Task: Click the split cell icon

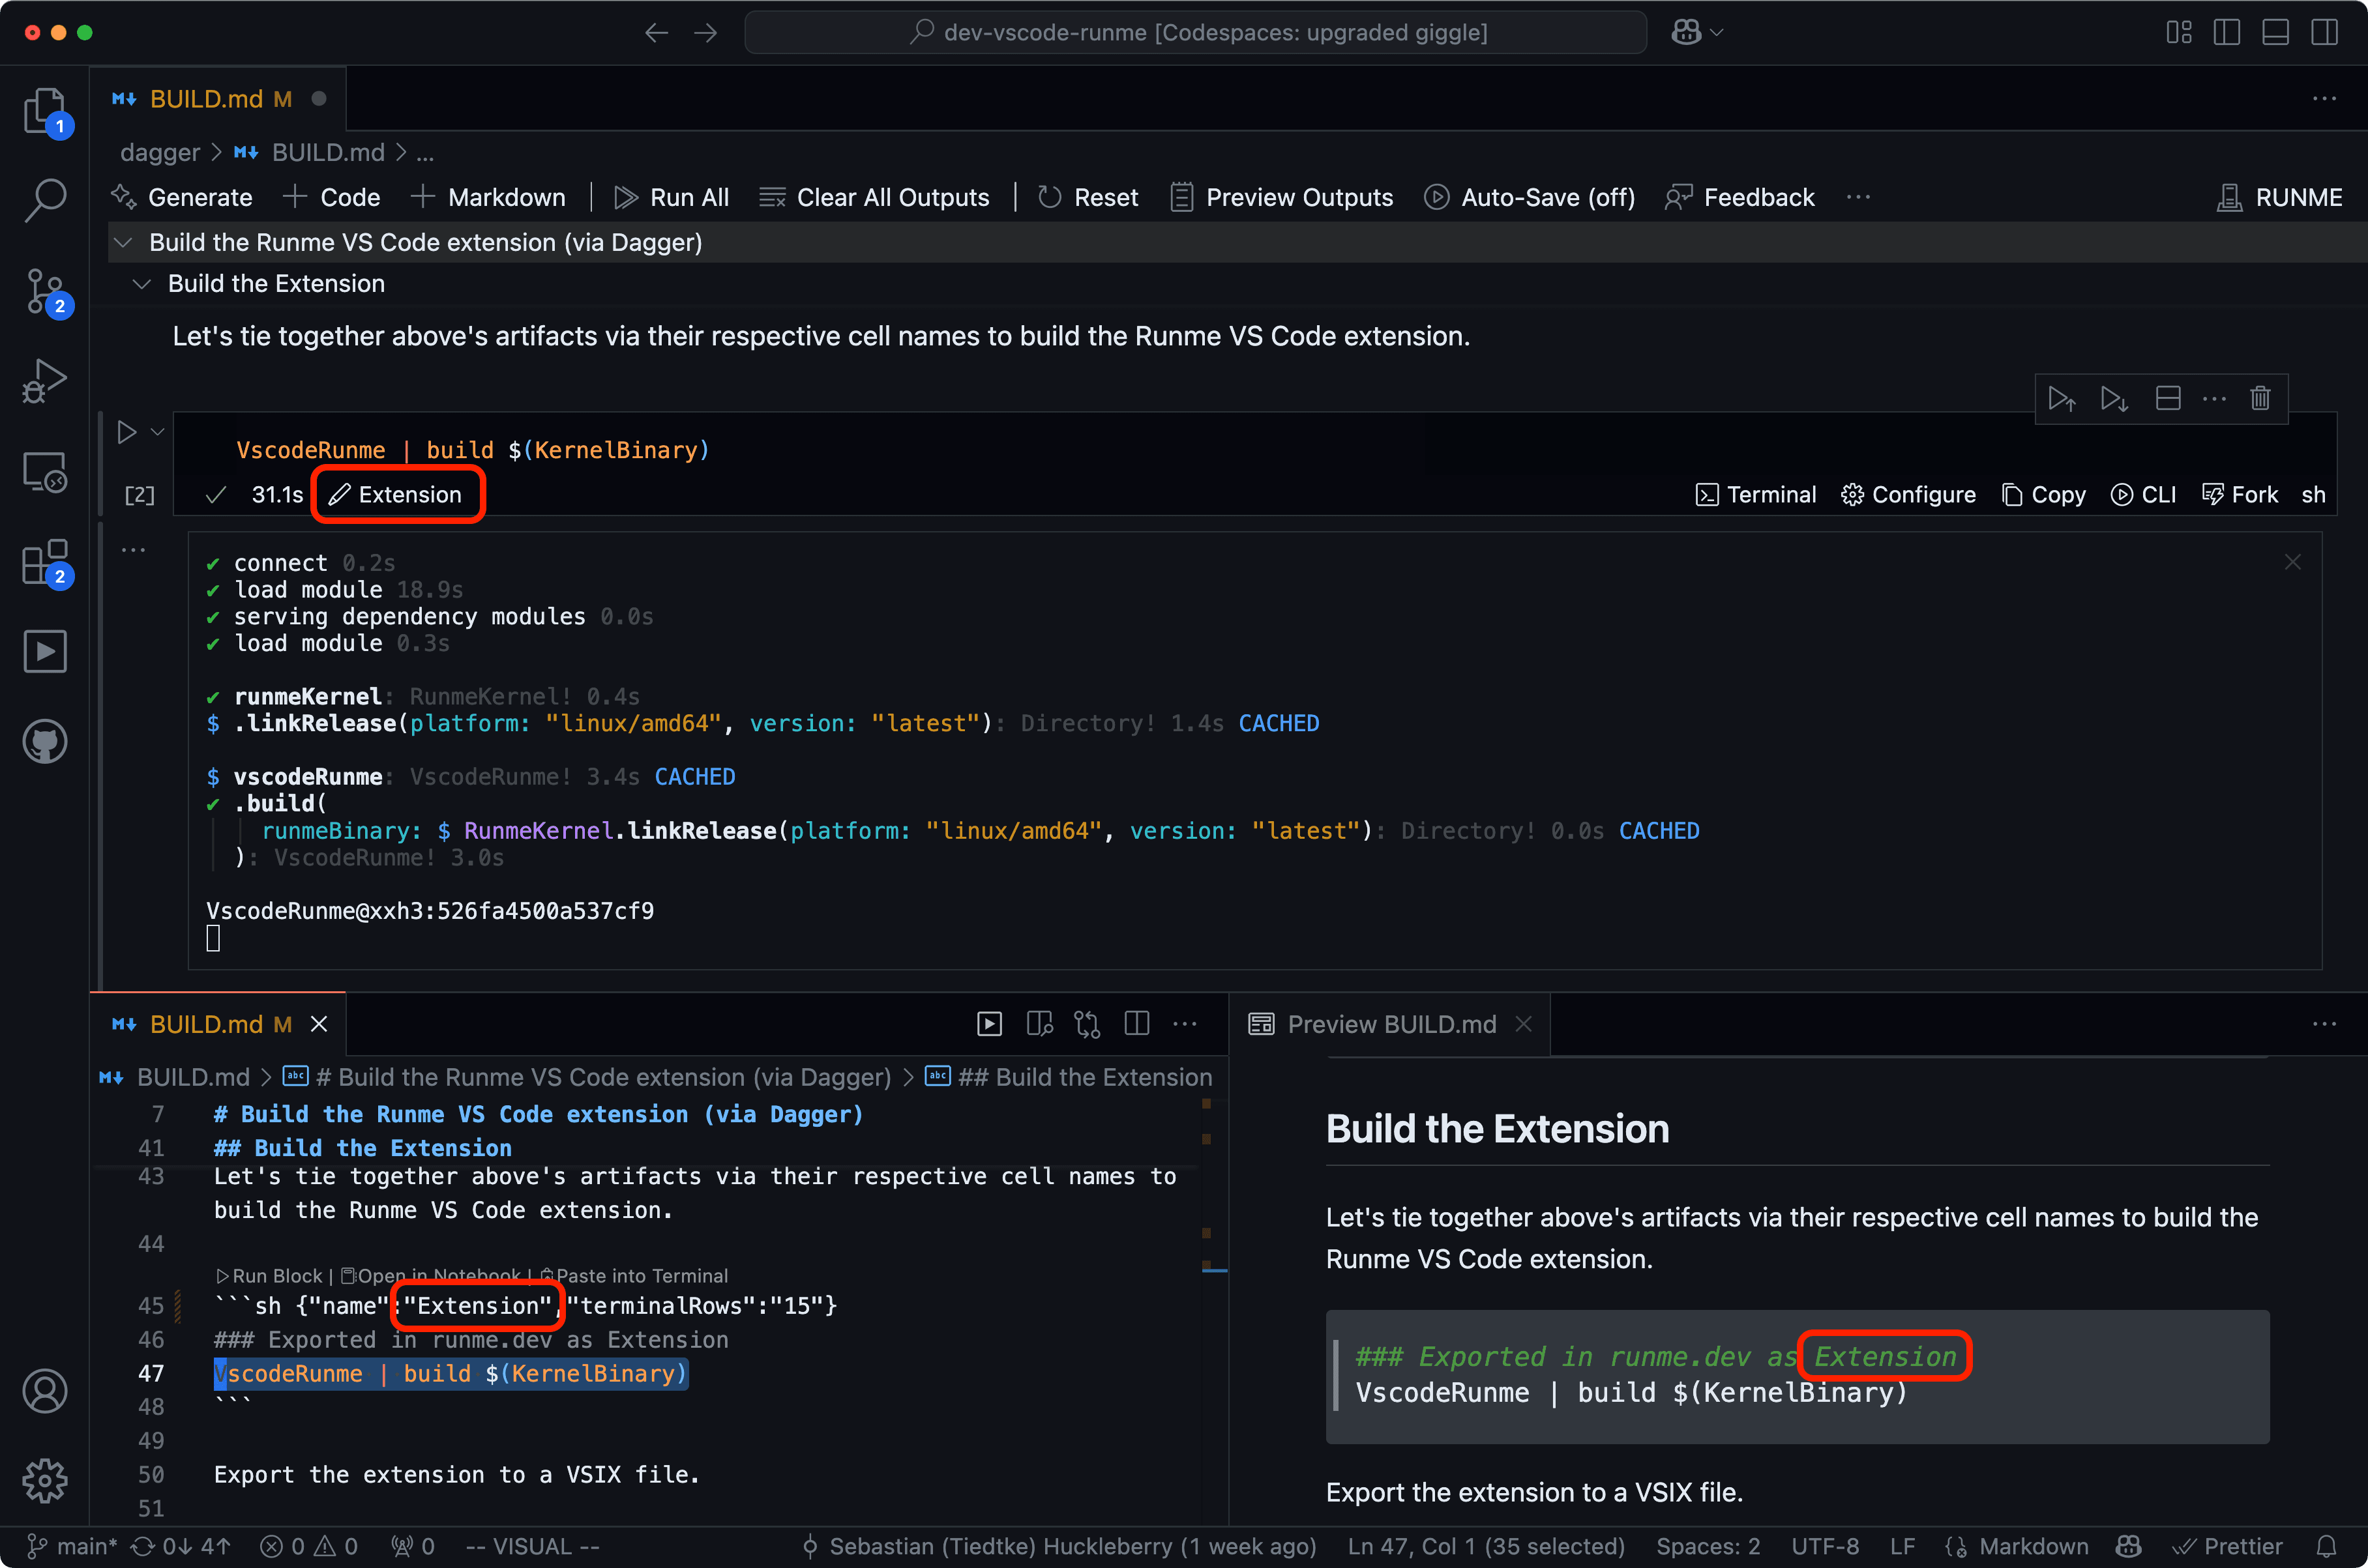Action: coord(2168,398)
